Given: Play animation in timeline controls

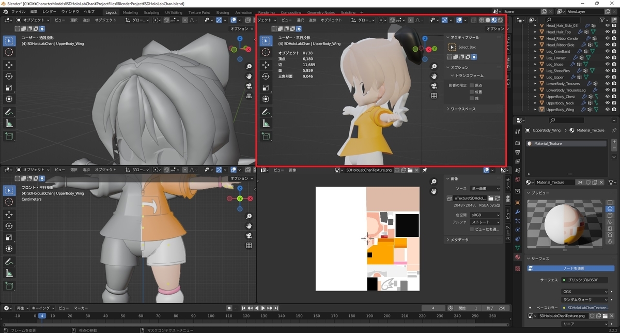Looking at the screenshot, I should [263, 308].
